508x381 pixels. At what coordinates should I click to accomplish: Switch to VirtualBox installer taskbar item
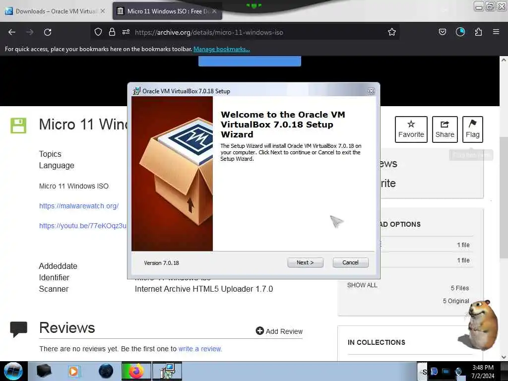(167, 371)
